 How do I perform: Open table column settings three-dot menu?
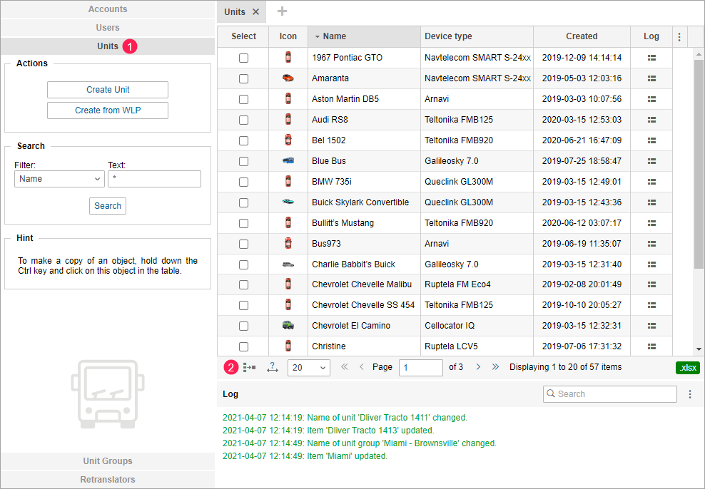(x=679, y=37)
